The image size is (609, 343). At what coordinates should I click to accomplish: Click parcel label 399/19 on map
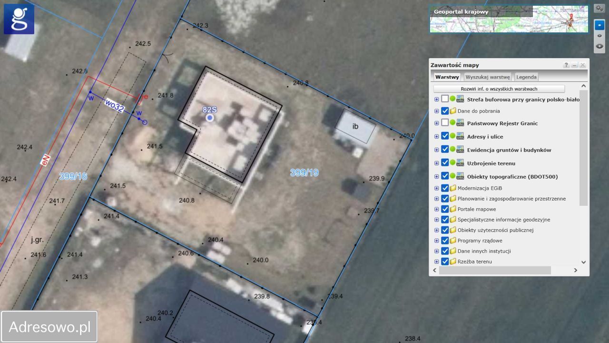click(304, 173)
